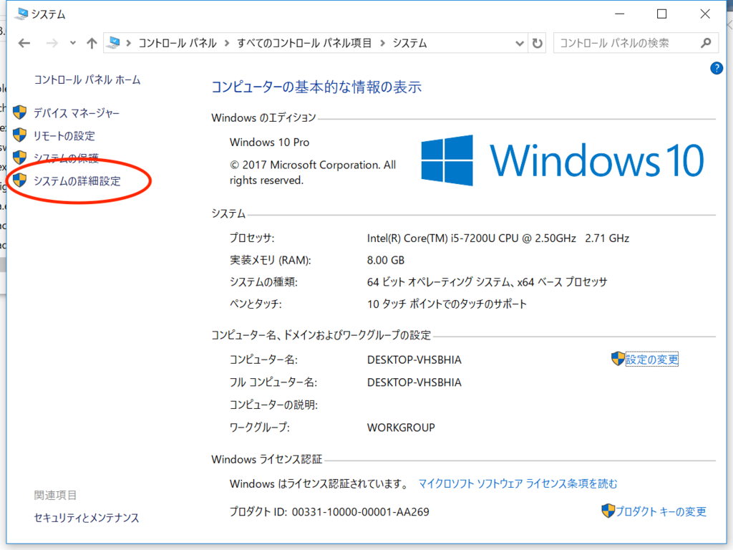
Task: Open デバイス マネージャー link
Action: 77,113
